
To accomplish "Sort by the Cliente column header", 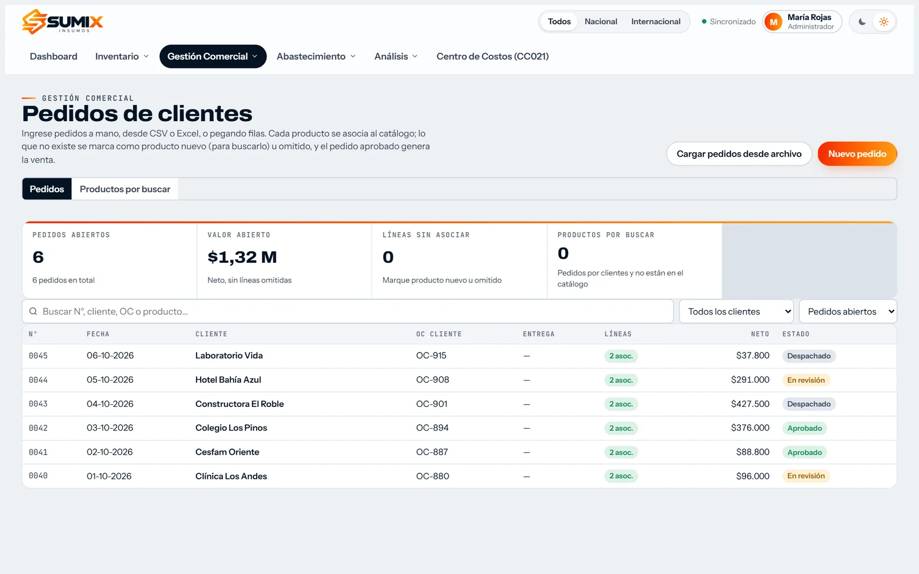I will [211, 334].
